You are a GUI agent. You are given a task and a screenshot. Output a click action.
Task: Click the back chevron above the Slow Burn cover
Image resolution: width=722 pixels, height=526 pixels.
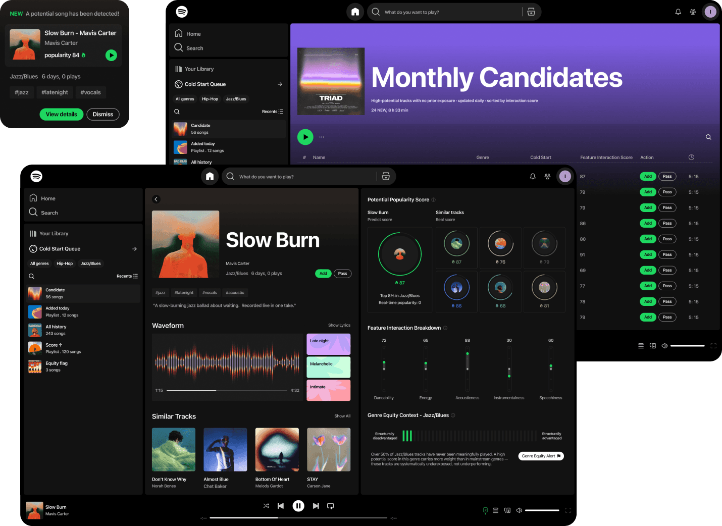coord(156,199)
